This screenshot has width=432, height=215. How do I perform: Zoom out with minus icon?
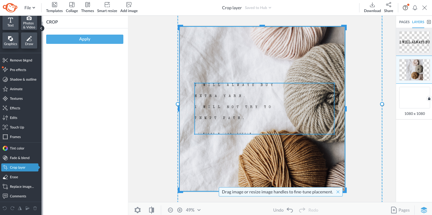click(x=170, y=210)
